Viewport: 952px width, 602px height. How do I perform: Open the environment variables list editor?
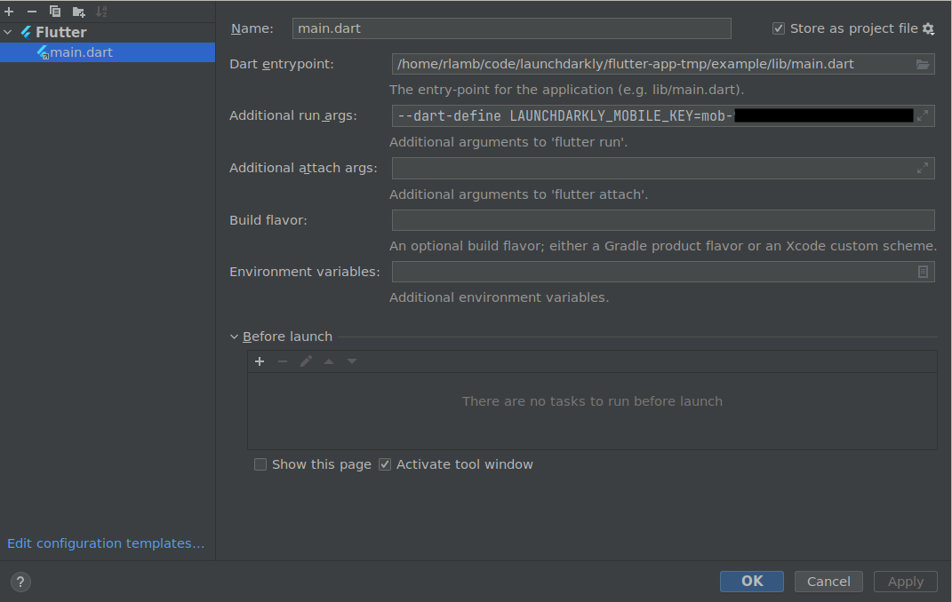pyautogui.click(x=923, y=271)
